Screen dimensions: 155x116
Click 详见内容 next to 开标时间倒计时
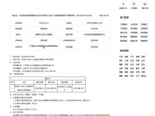click(94, 41)
